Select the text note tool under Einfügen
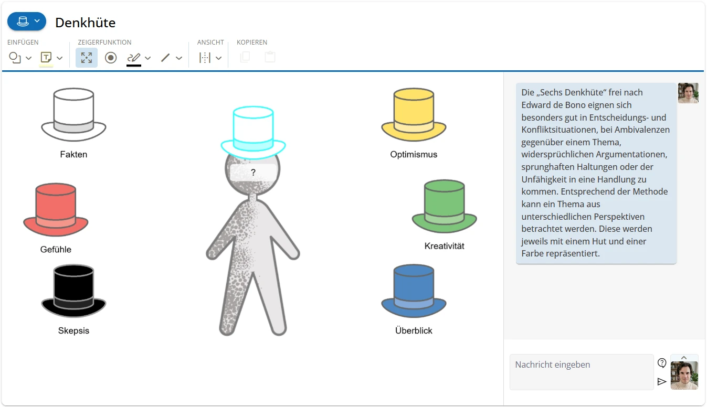 coord(45,58)
